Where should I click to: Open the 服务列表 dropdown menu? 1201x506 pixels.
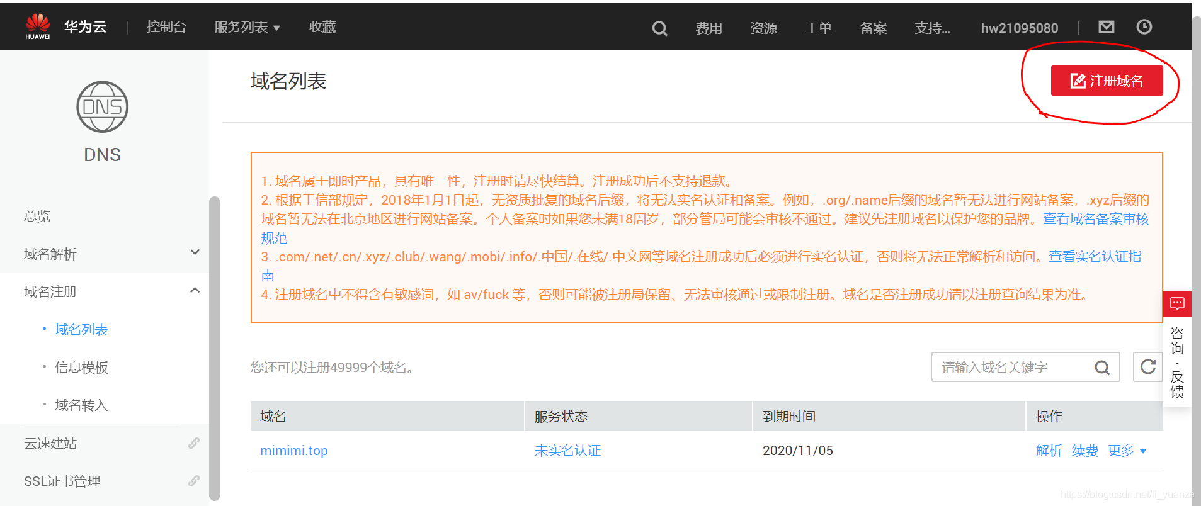(x=247, y=27)
